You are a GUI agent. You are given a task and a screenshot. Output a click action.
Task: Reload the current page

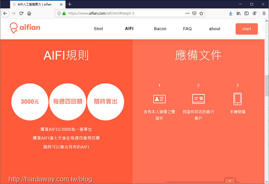coord(21,13)
